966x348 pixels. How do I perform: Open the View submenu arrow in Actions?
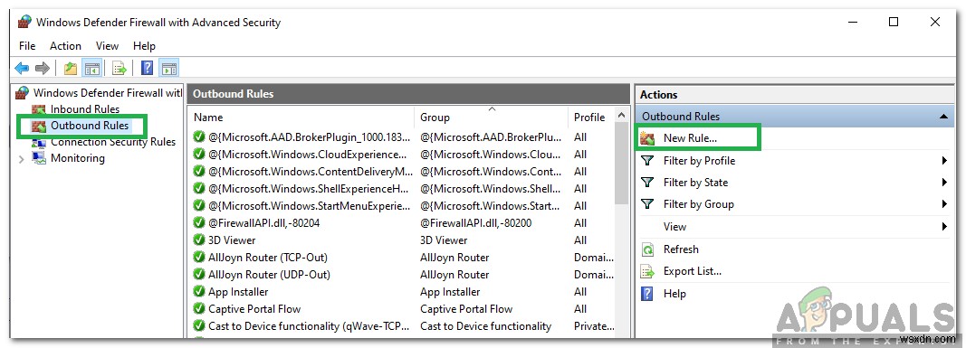click(944, 226)
